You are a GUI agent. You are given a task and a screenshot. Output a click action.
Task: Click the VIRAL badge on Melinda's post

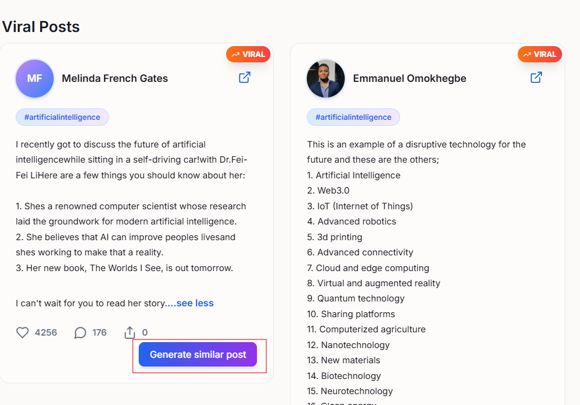(248, 54)
